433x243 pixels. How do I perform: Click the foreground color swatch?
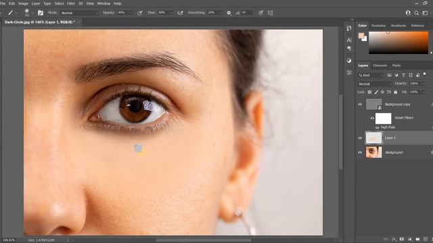coord(361,36)
